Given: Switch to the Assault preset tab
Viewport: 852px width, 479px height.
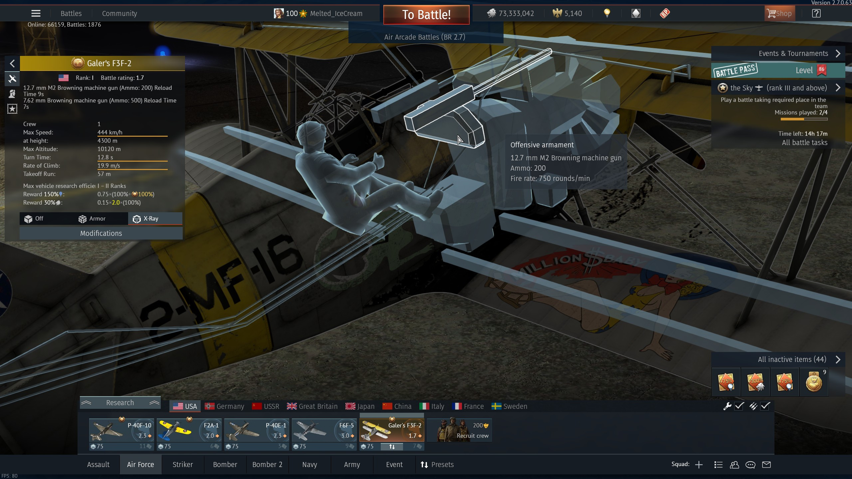Looking at the screenshot, I should coord(98,465).
